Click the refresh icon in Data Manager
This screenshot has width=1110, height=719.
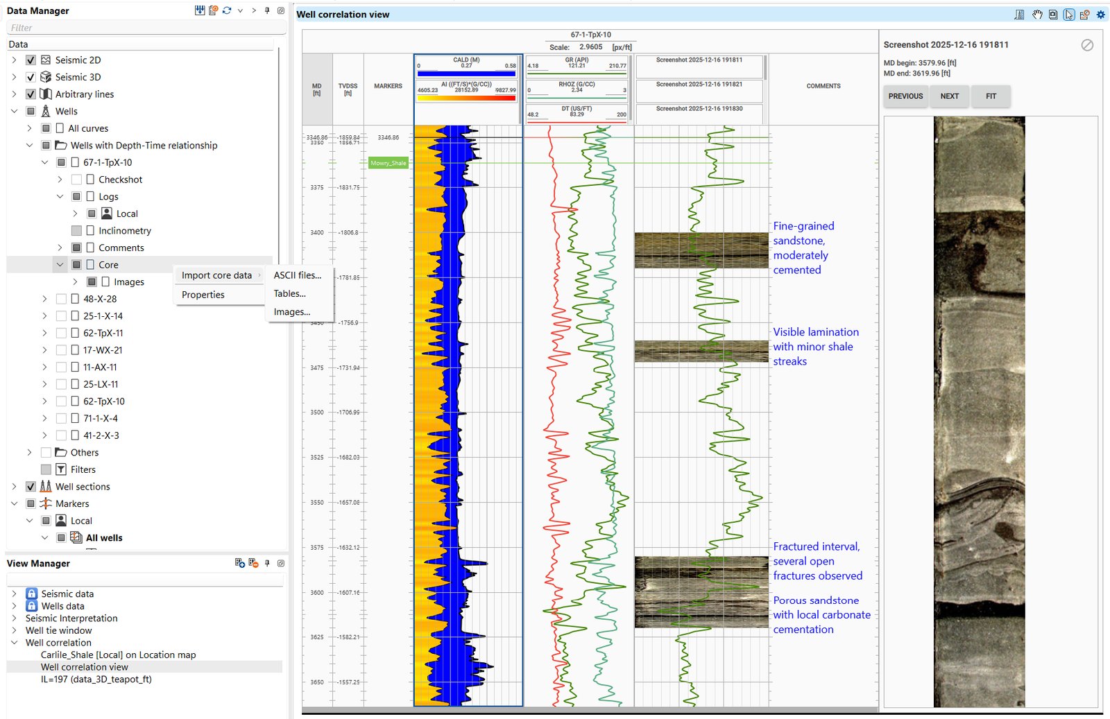(x=227, y=10)
